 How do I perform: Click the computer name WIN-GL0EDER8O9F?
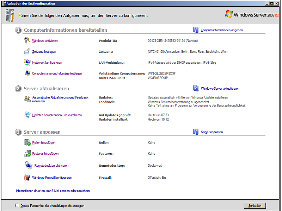162,73
